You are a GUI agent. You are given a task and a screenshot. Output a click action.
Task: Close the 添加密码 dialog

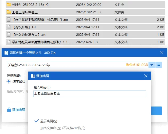146,76
